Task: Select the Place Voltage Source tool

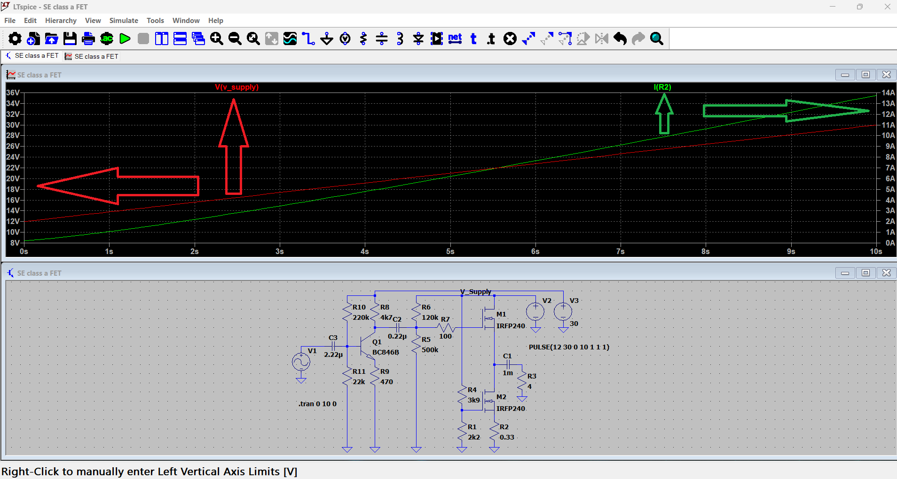Action: [345, 39]
